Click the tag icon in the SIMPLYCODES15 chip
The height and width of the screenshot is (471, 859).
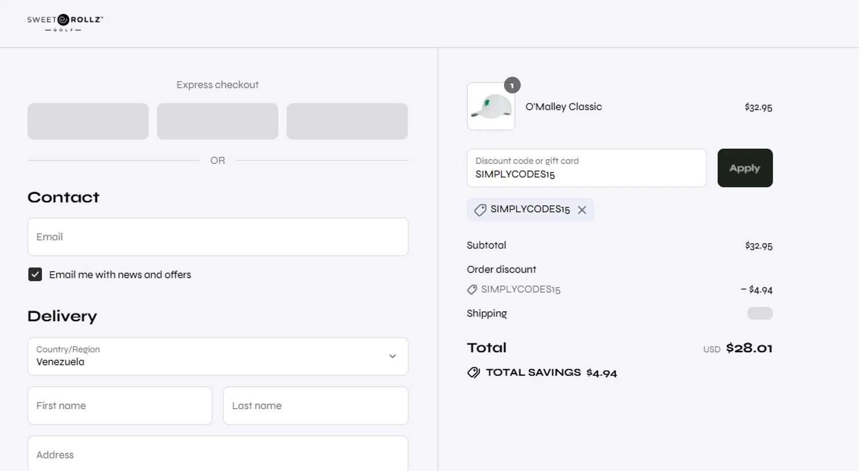(480, 210)
